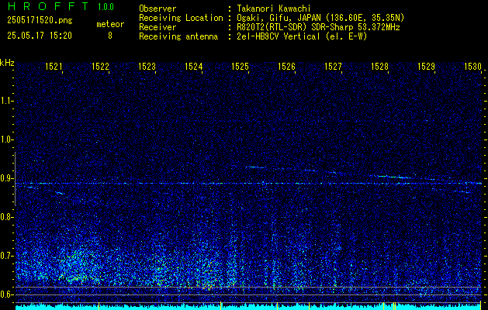Viewport: 488px width, 310px height.
Task: Click the 1.0 frequency axis label
Action: 6,139
